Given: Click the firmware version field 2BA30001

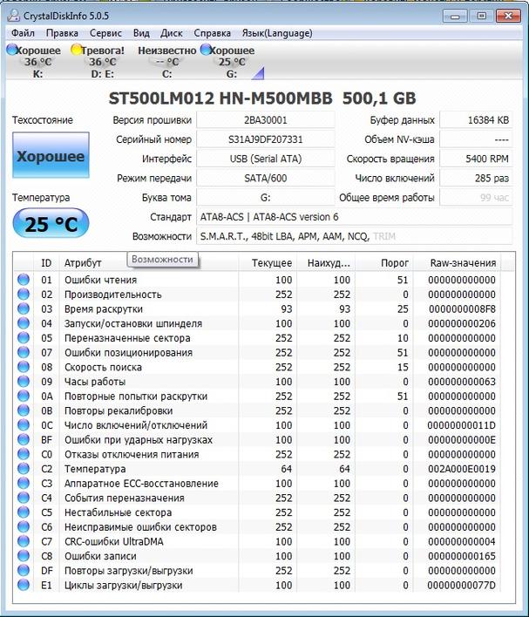Looking at the screenshot, I should point(266,120).
